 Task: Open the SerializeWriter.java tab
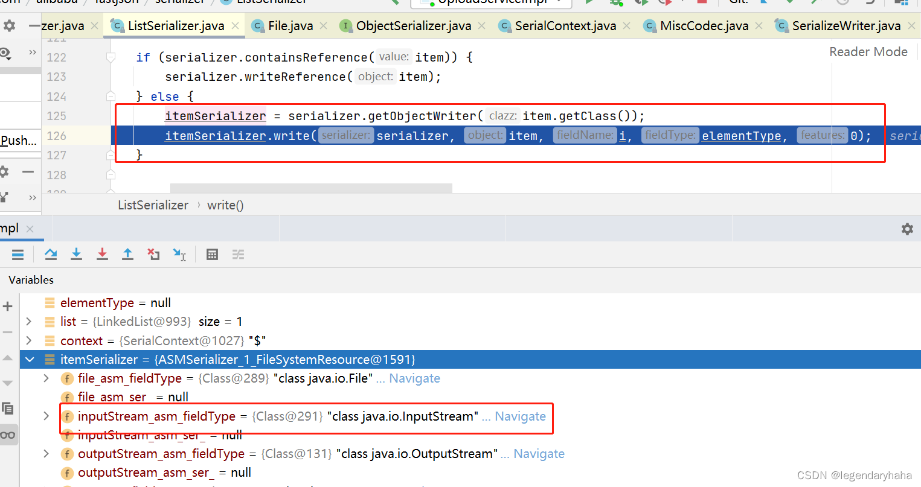tap(846, 26)
